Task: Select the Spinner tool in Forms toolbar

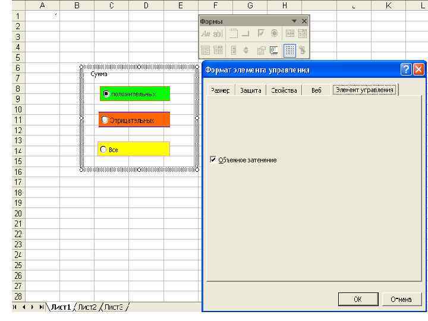Action: tap(246, 50)
